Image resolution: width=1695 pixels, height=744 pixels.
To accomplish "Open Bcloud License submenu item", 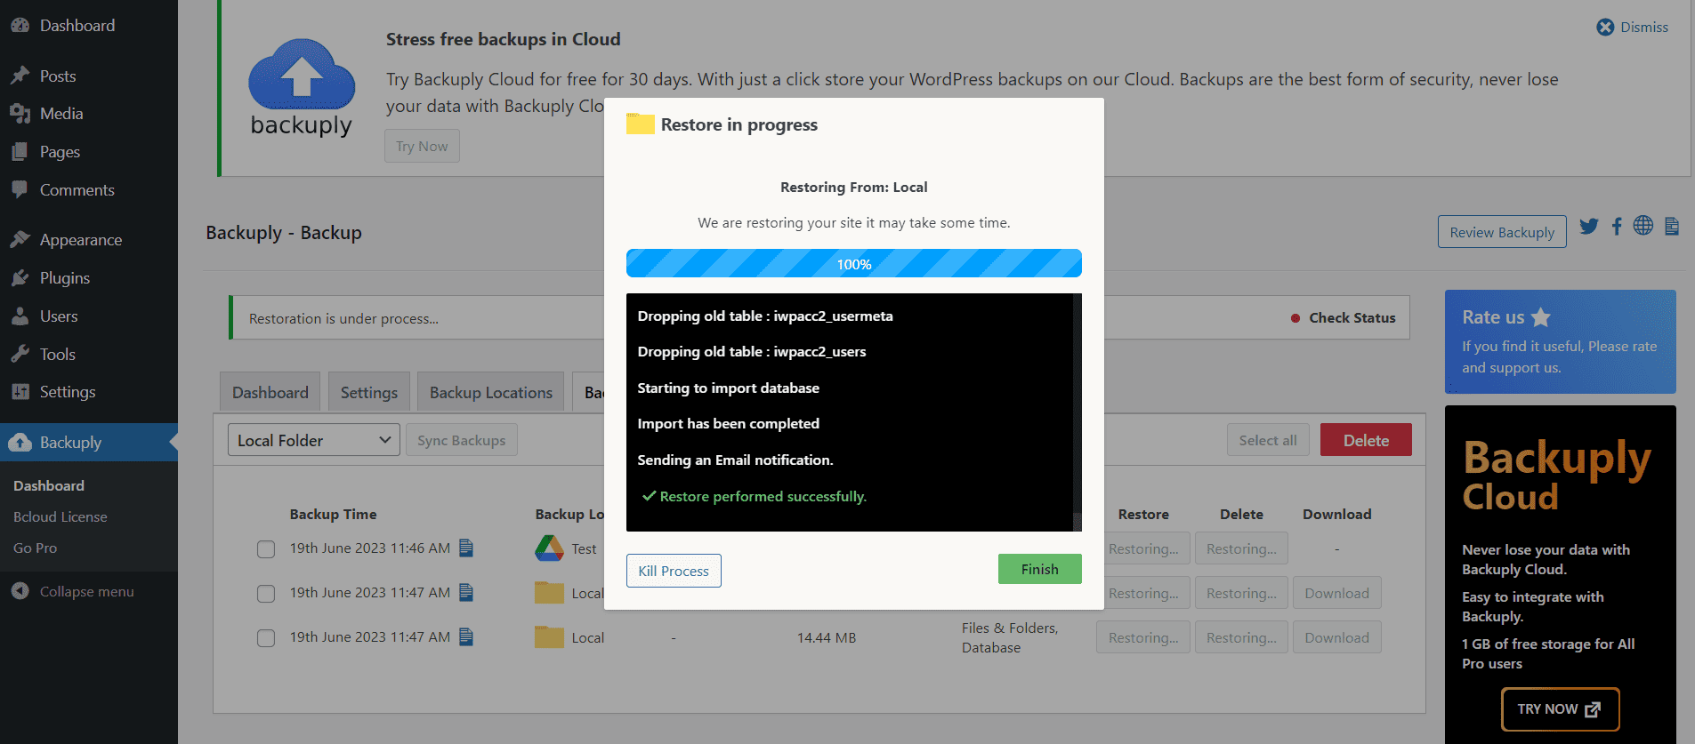I will coord(61,516).
